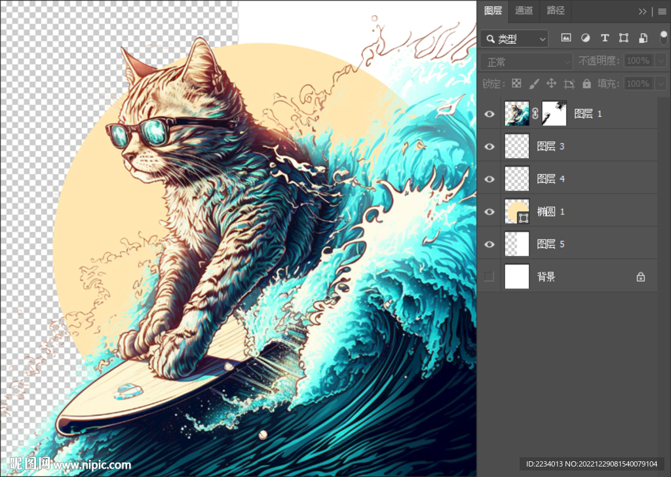
Task: Click the lock position move icon
Action: pos(551,83)
